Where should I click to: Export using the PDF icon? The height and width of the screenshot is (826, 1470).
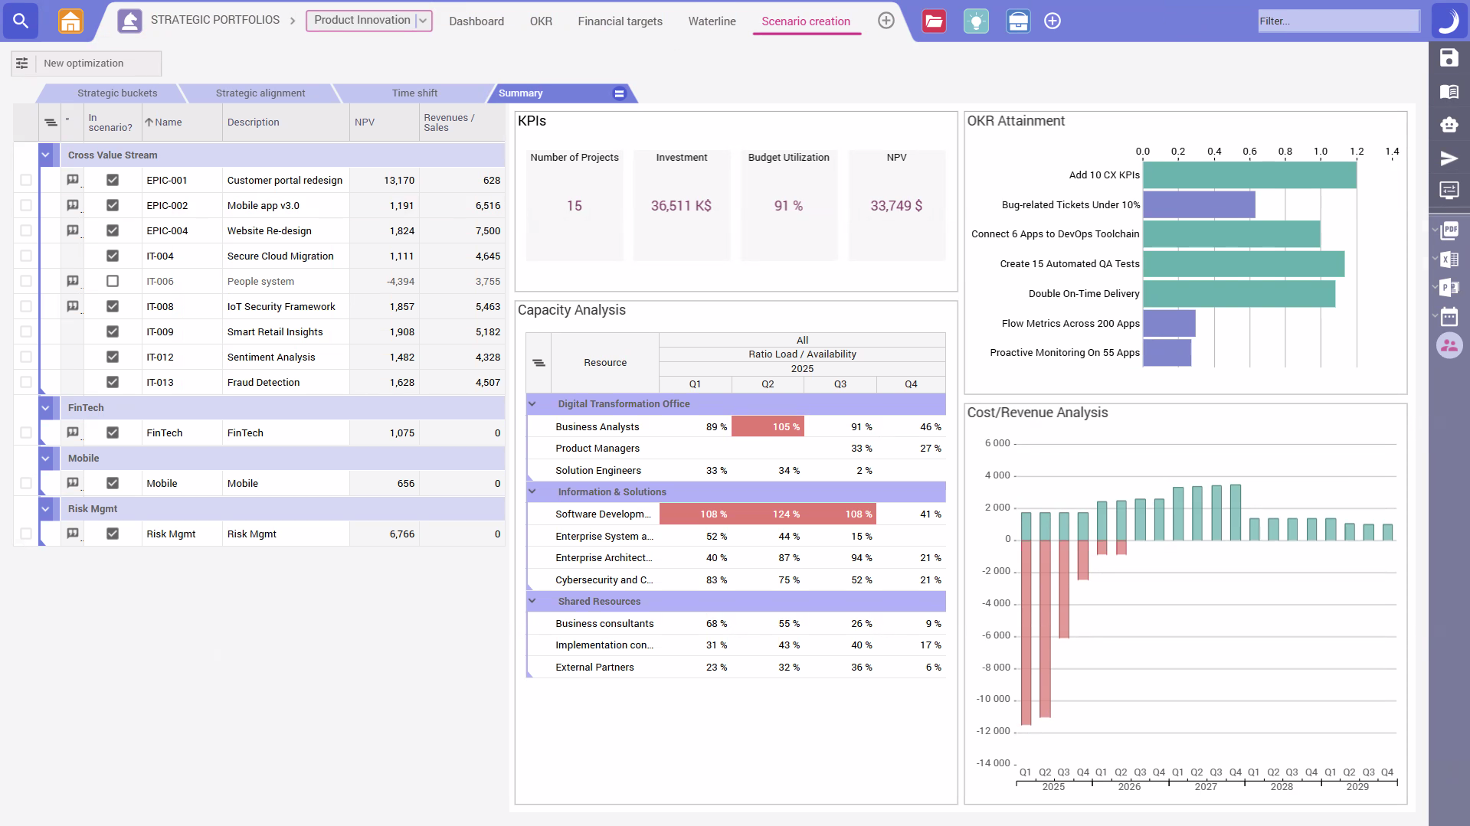(x=1449, y=230)
